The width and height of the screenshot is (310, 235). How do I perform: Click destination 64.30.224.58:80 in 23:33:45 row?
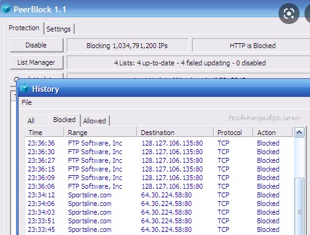(x=166, y=229)
